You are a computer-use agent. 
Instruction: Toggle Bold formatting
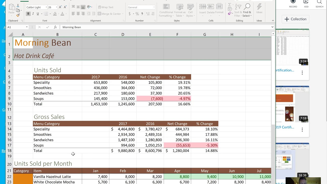(28, 14)
